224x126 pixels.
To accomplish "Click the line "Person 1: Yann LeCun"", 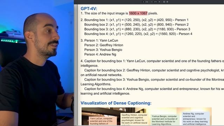I will pos(101,41).
